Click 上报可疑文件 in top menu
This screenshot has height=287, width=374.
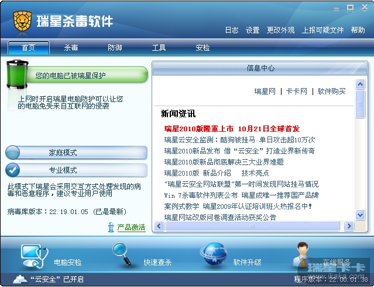pos(322,30)
